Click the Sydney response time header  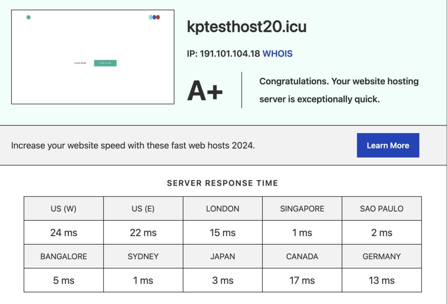click(x=143, y=256)
